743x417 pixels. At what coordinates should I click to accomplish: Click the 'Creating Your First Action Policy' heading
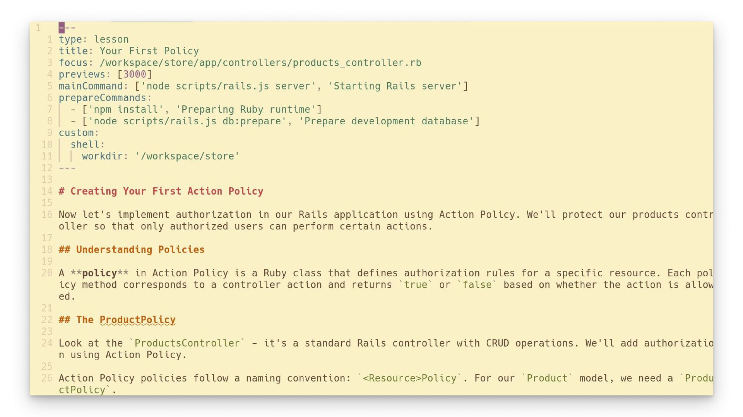[166, 191]
